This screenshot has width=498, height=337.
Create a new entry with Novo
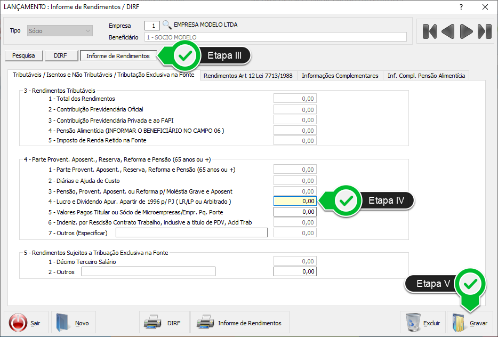coord(73,323)
